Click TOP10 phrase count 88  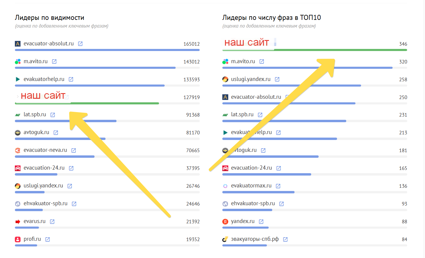[404, 222]
